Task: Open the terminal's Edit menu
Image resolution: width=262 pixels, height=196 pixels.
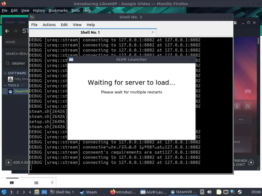Action: (x=64, y=25)
